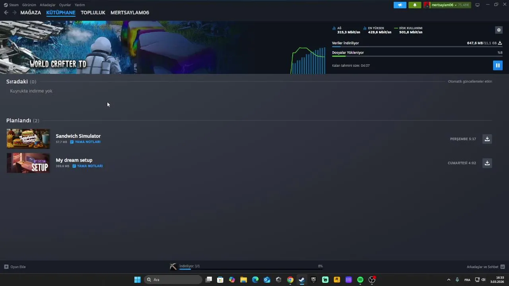Viewport: 509px width, 286px height.
Task: Enter Big Picture mode via monitor icon
Action: click(477, 5)
